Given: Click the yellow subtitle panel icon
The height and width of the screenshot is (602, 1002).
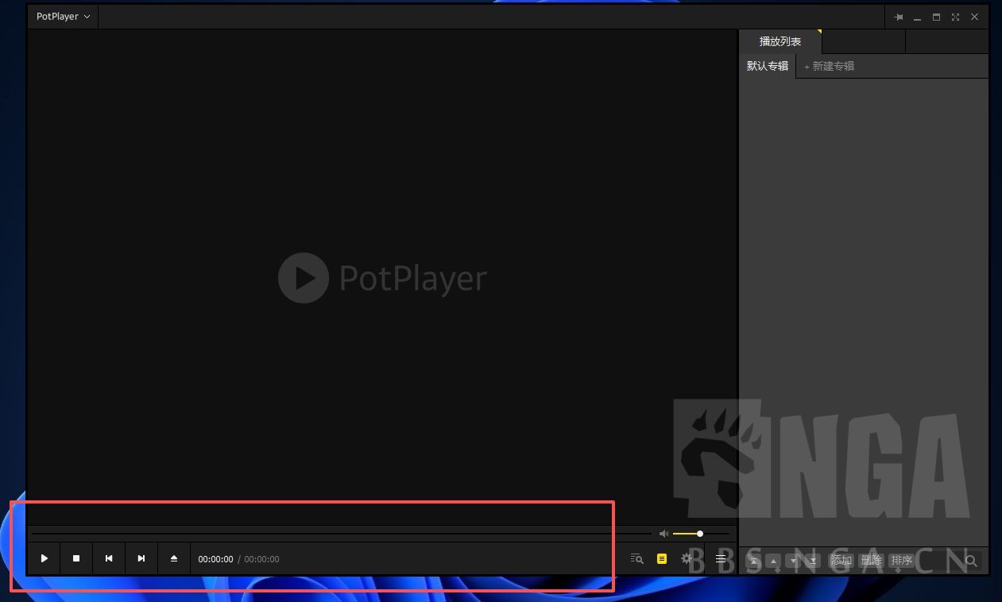Looking at the screenshot, I should tap(661, 558).
